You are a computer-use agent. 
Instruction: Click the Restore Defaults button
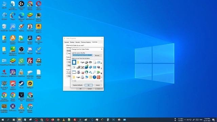click(78, 85)
